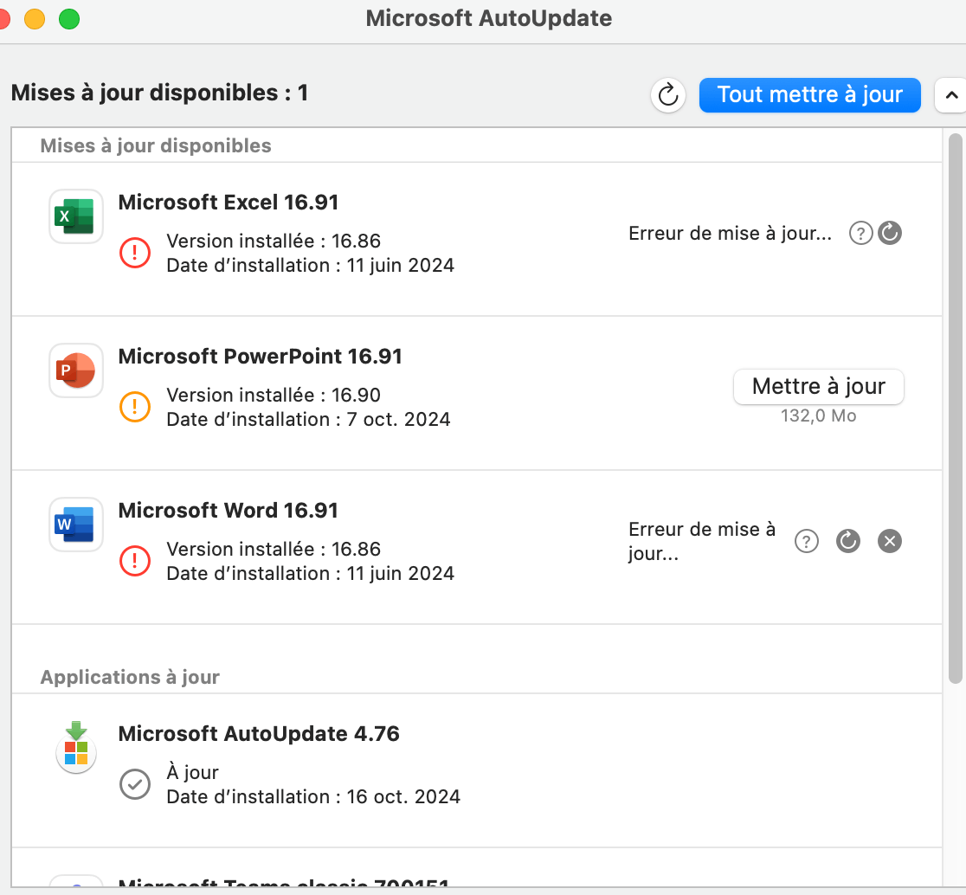Viewport: 966px width, 895px height.
Task: Click Erreur de mise à jour text for Word
Action: [x=702, y=541]
